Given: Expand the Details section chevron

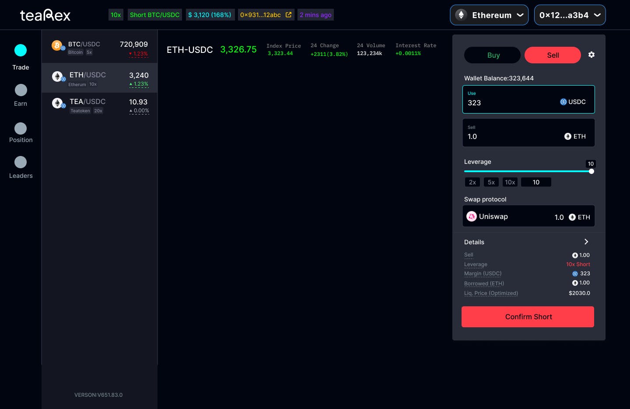Looking at the screenshot, I should click(x=586, y=242).
